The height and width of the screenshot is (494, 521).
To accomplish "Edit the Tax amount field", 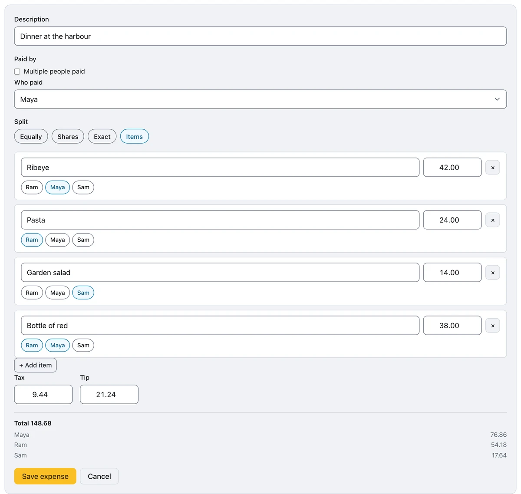I will 43,395.
